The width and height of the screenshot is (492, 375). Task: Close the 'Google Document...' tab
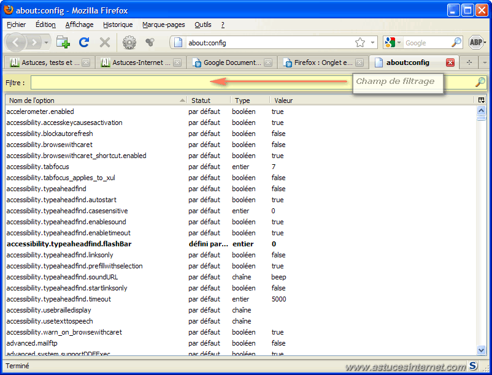pyautogui.click(x=268, y=63)
